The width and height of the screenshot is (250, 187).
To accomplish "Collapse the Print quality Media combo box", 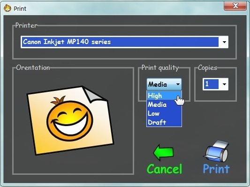I will [164, 84].
